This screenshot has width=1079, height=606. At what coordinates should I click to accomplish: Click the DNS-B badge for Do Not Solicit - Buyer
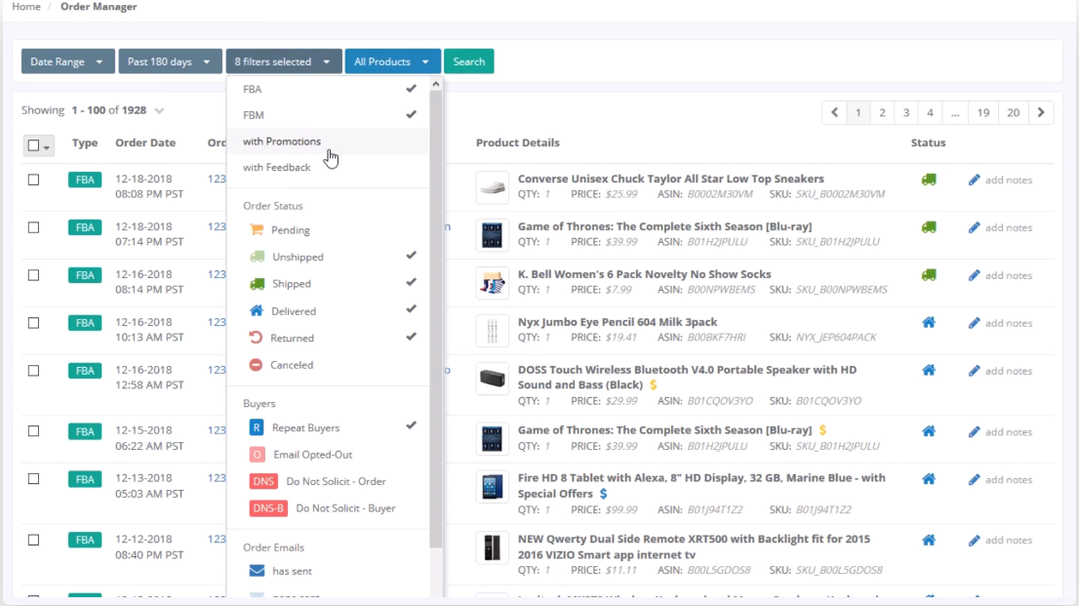click(x=268, y=508)
